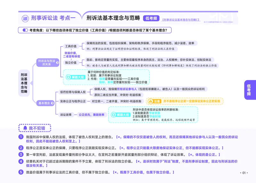The image size is (256, 183).
Task: Toggle the switch before 考查角度
Action: pyautogui.click(x=25, y=30)
